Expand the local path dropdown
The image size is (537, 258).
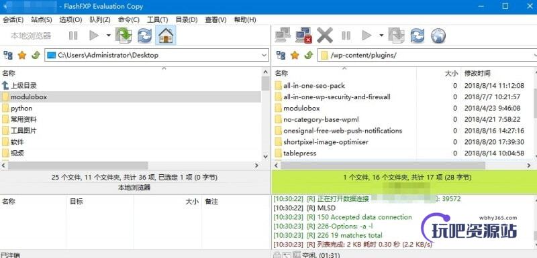264,55
